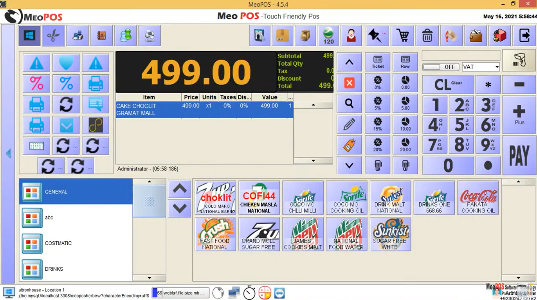Click the scissors icon in top toolbar
Viewport: 537px width, 300px height.
click(54, 36)
